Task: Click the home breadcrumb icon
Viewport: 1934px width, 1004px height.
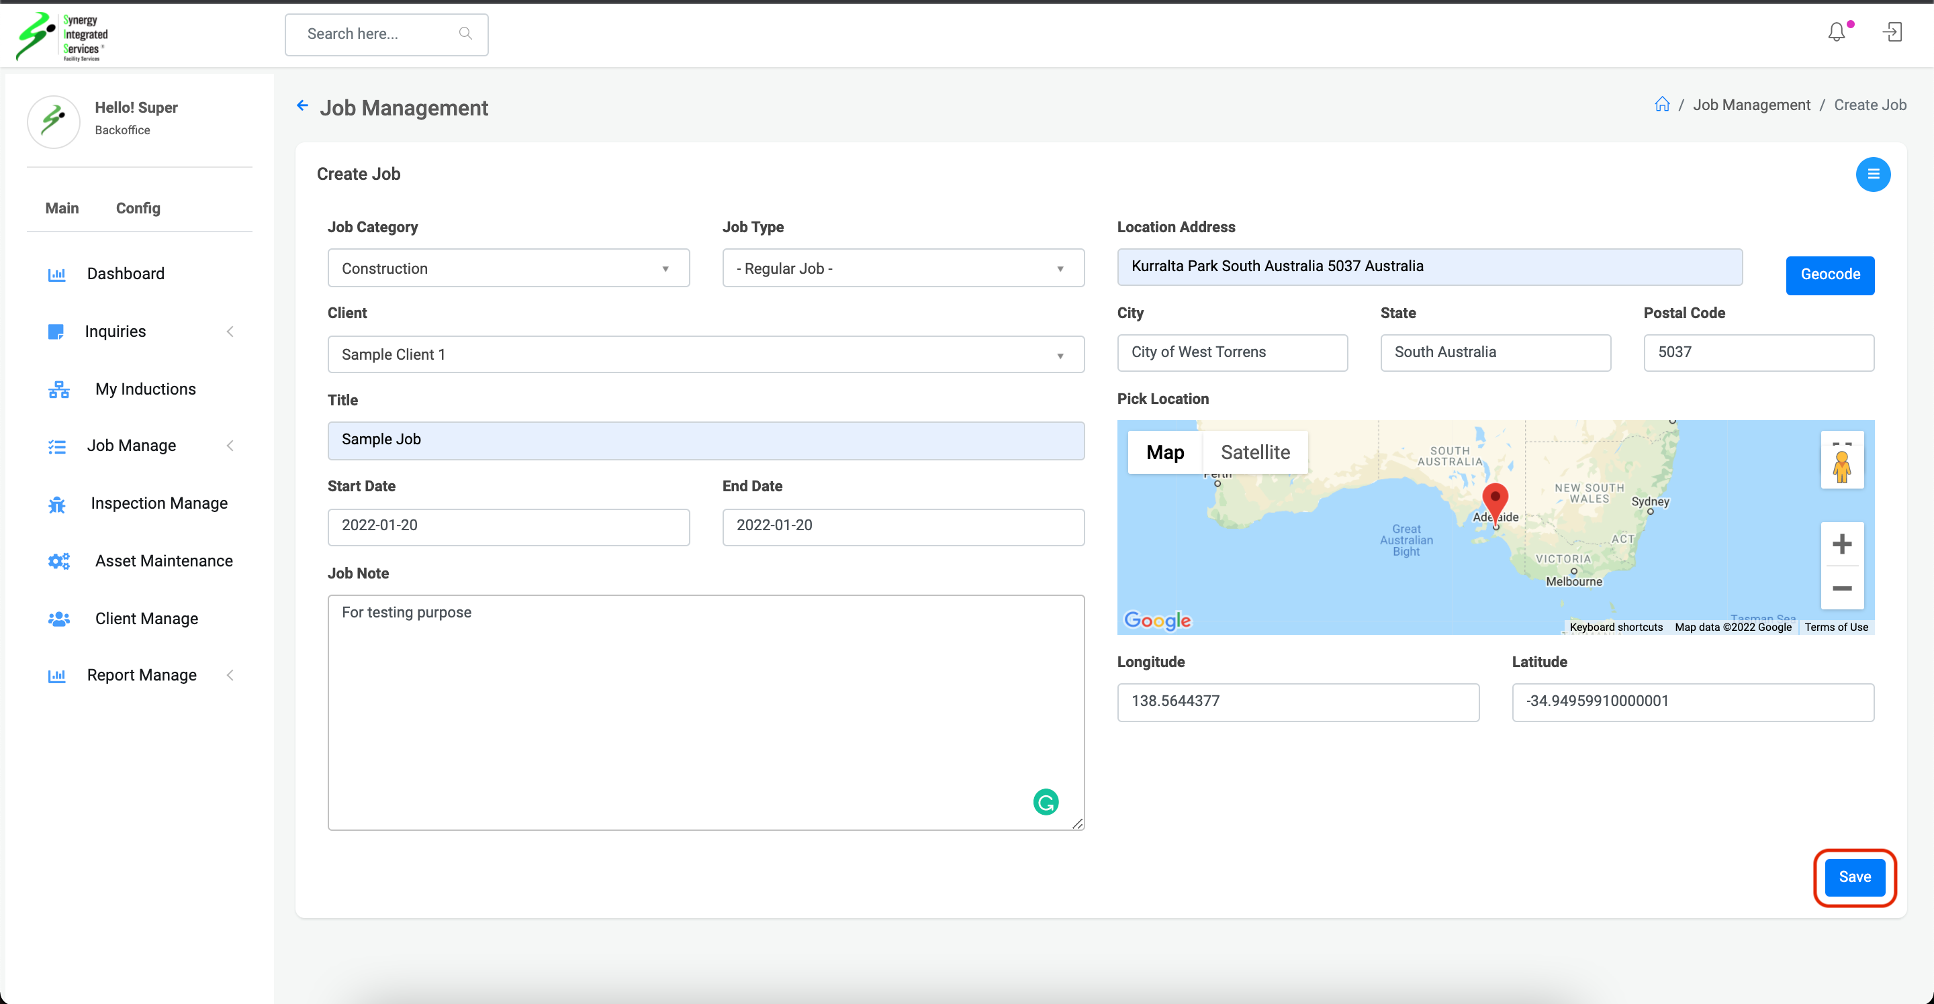Action: [x=1662, y=104]
